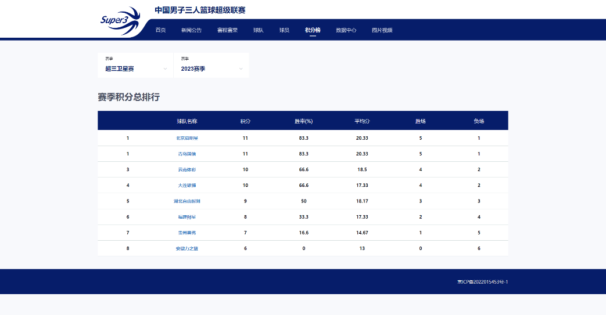Image resolution: width=606 pixels, height=315 pixels.
Task: Open the 湖北自由时刻 team link
Action: point(187,201)
